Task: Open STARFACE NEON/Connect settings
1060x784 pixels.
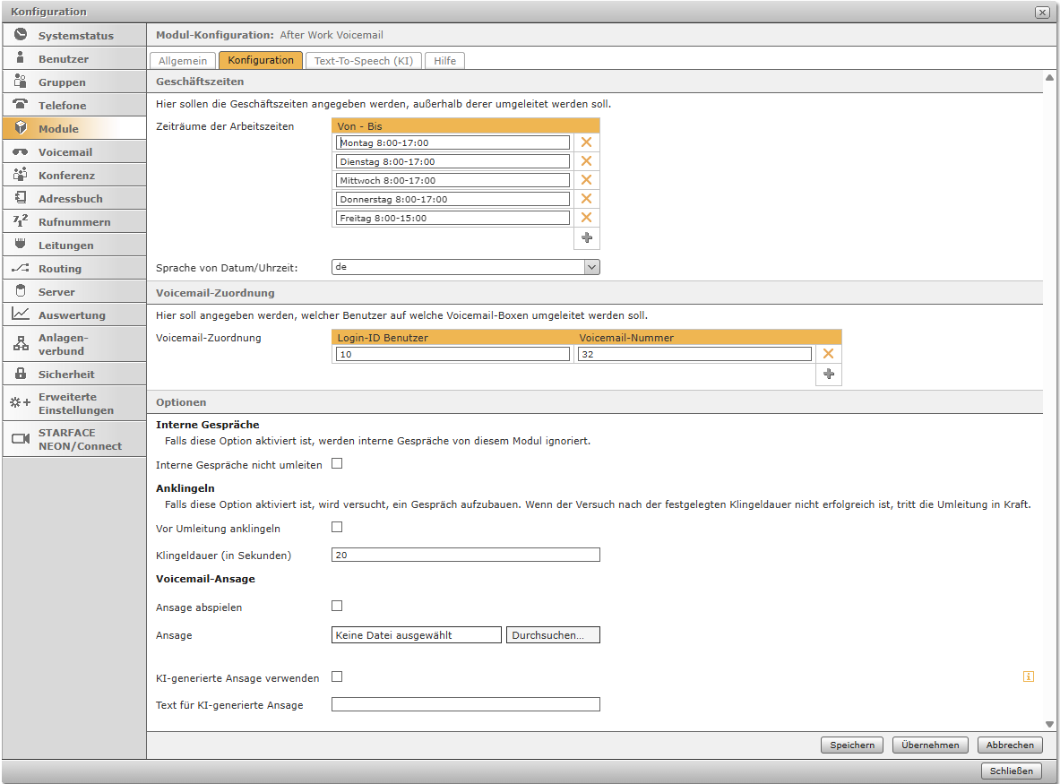Action: [x=73, y=439]
